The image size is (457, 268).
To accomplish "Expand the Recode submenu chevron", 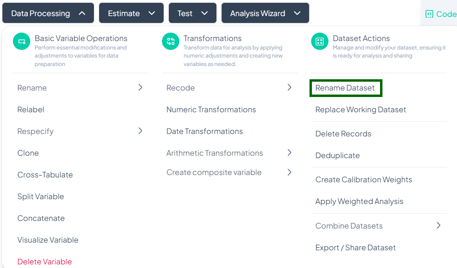I will coord(289,87).
